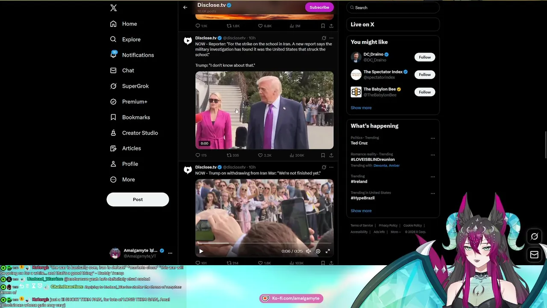This screenshot has width=547, height=308.
Task: Expand the Iran War video to fullscreen
Action: (328, 252)
